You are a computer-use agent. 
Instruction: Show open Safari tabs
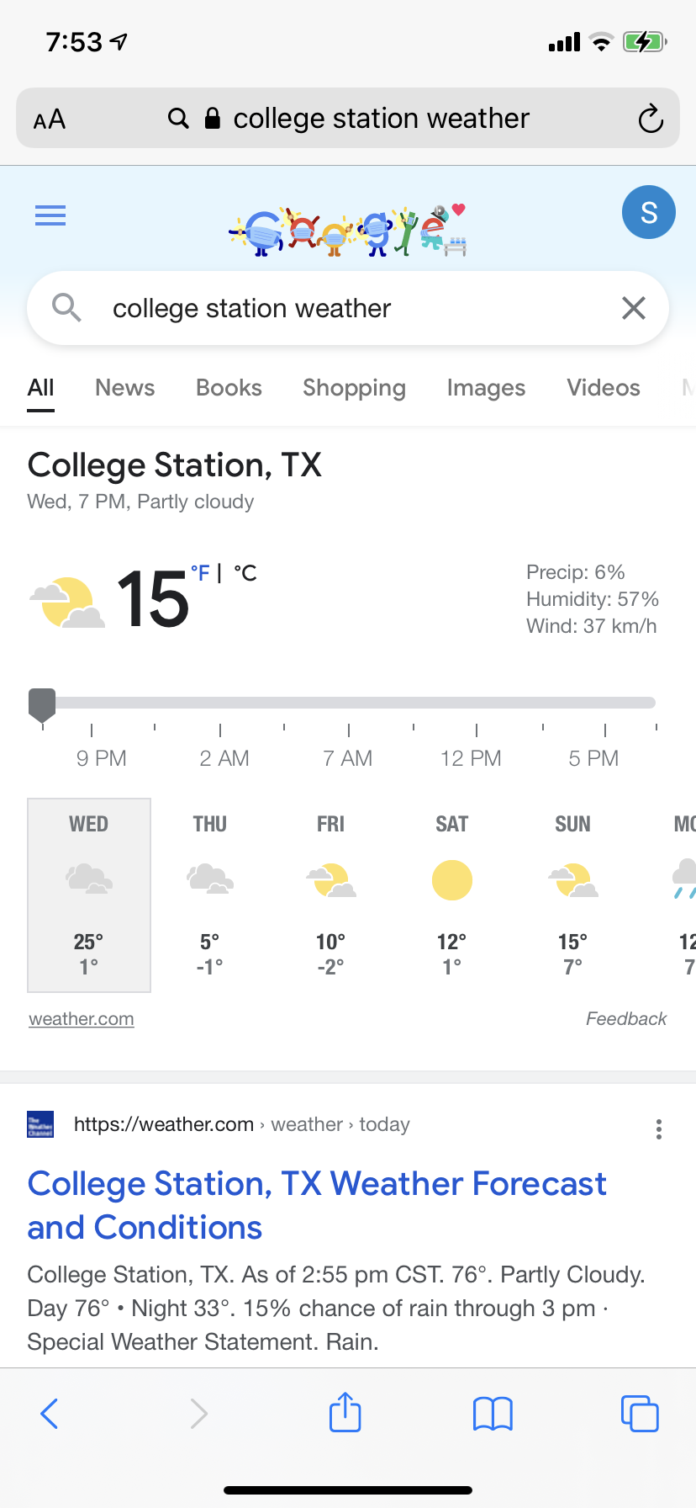(x=640, y=1413)
